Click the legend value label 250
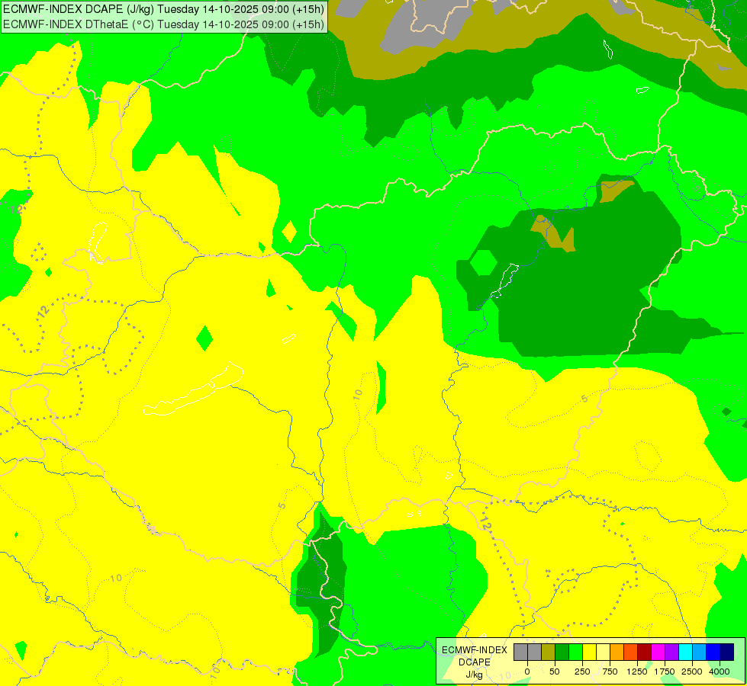Viewport: 747px width, 686px height. (x=582, y=672)
